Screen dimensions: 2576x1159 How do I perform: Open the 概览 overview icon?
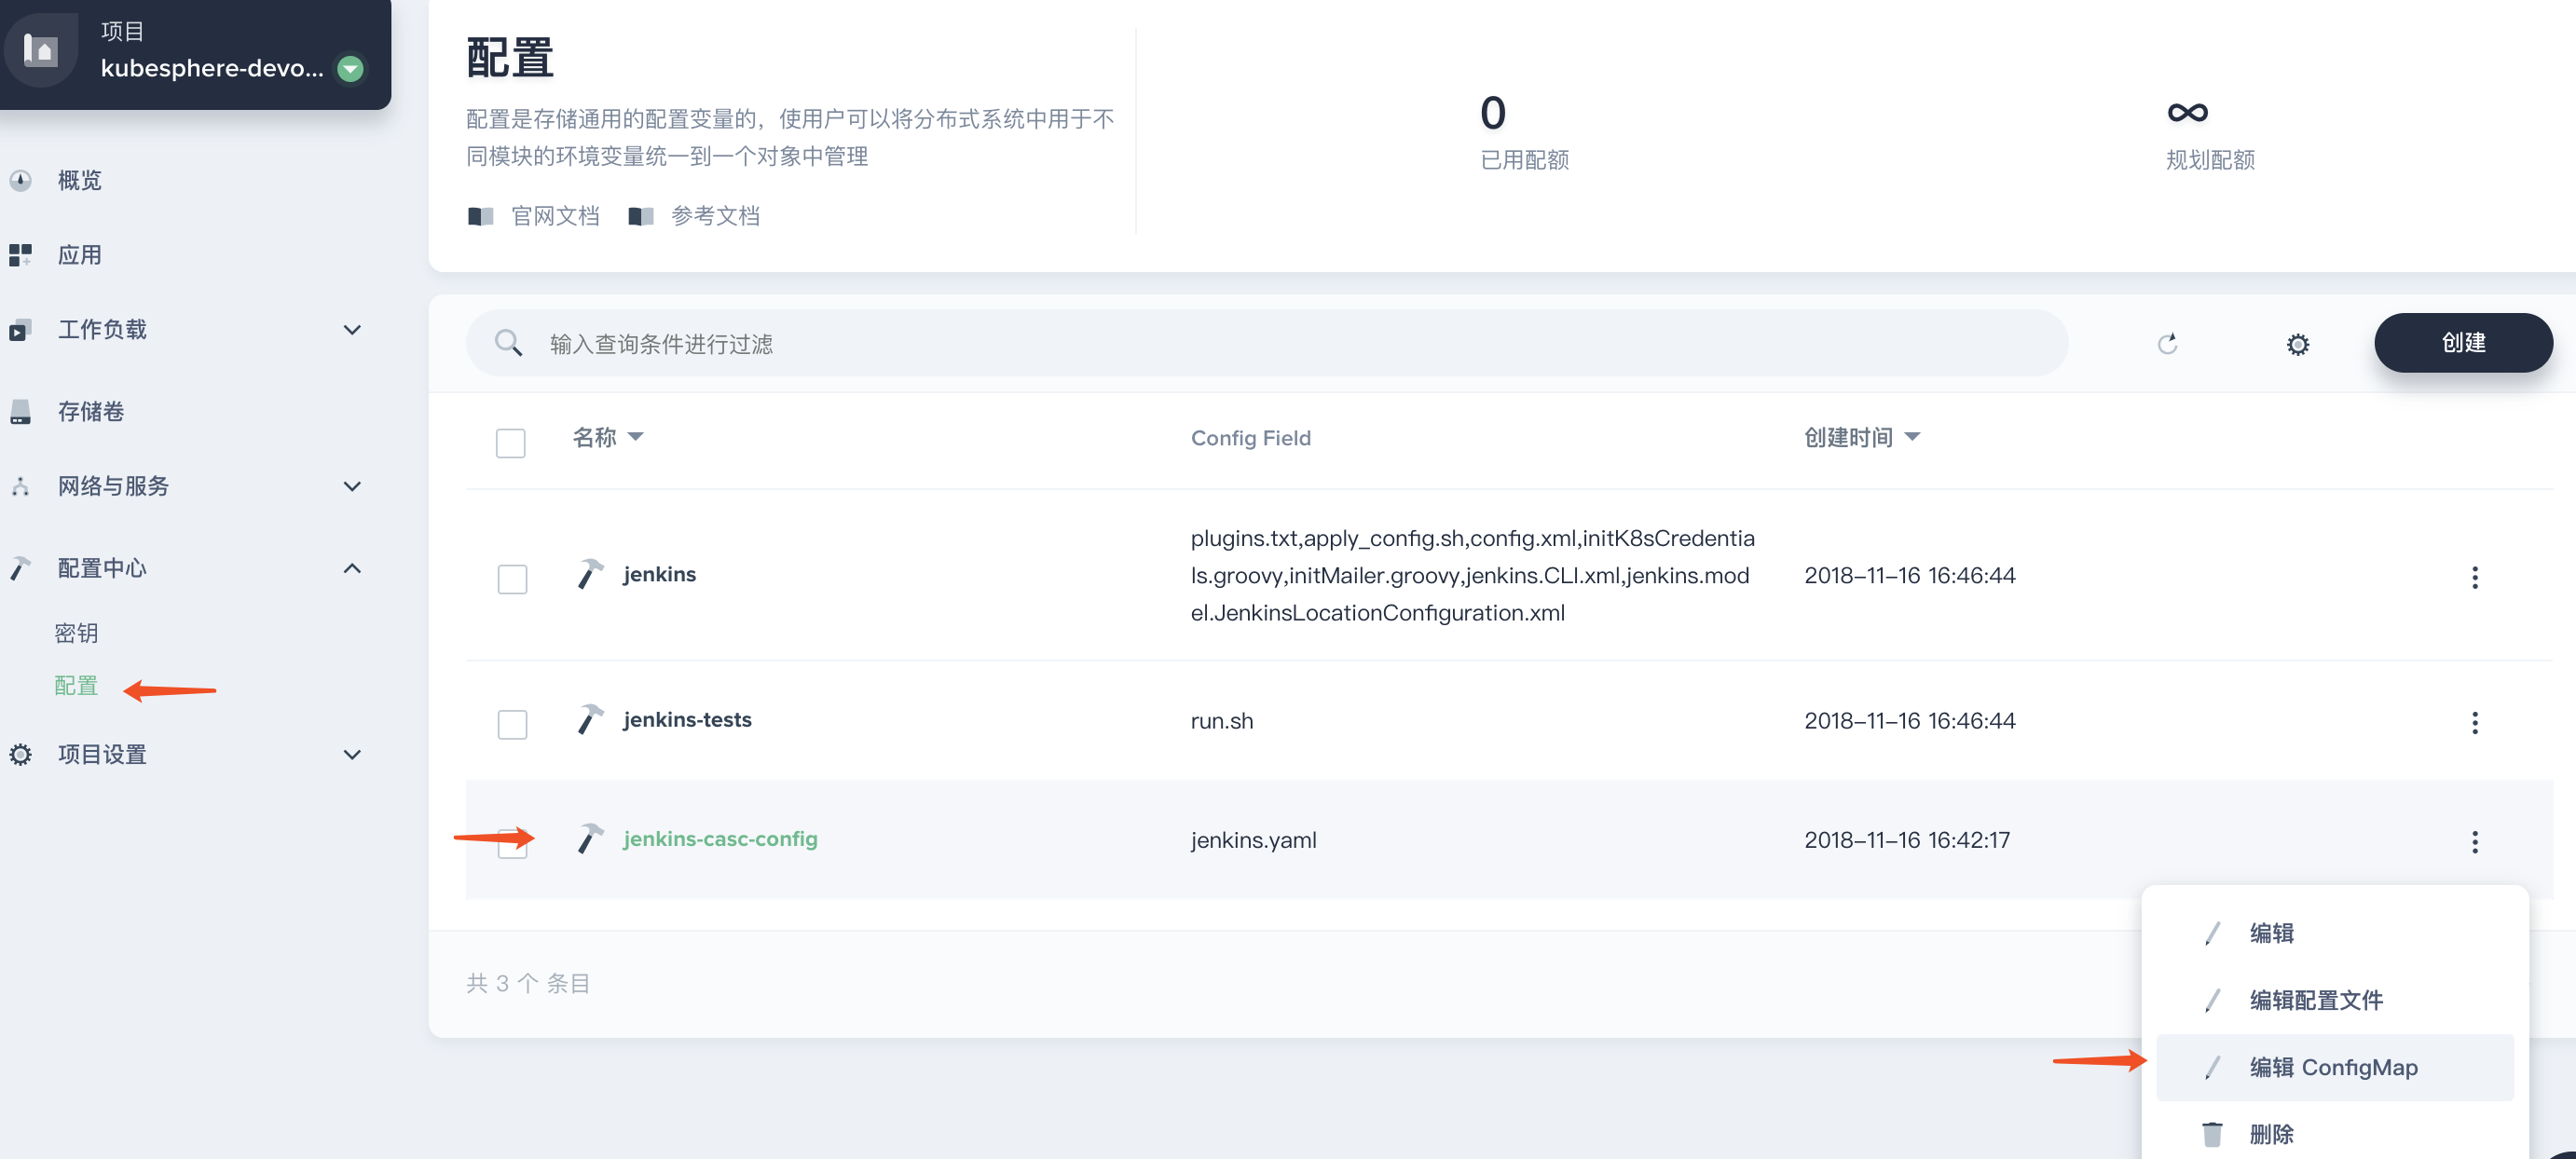click(x=20, y=180)
